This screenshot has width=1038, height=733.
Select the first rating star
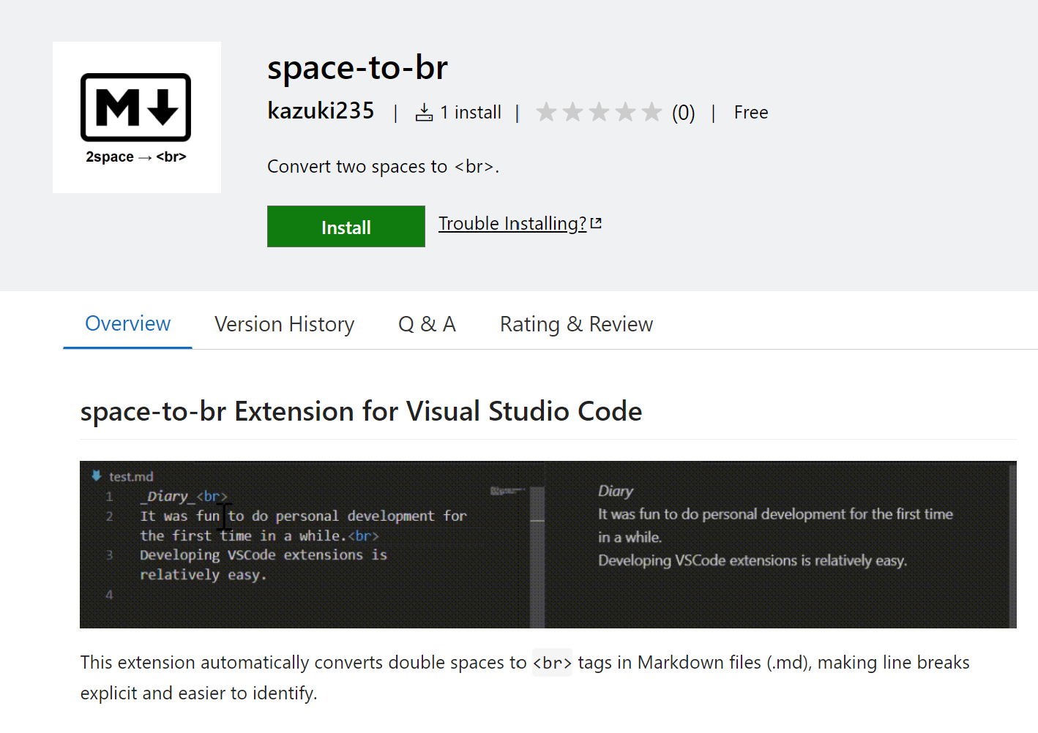546,111
